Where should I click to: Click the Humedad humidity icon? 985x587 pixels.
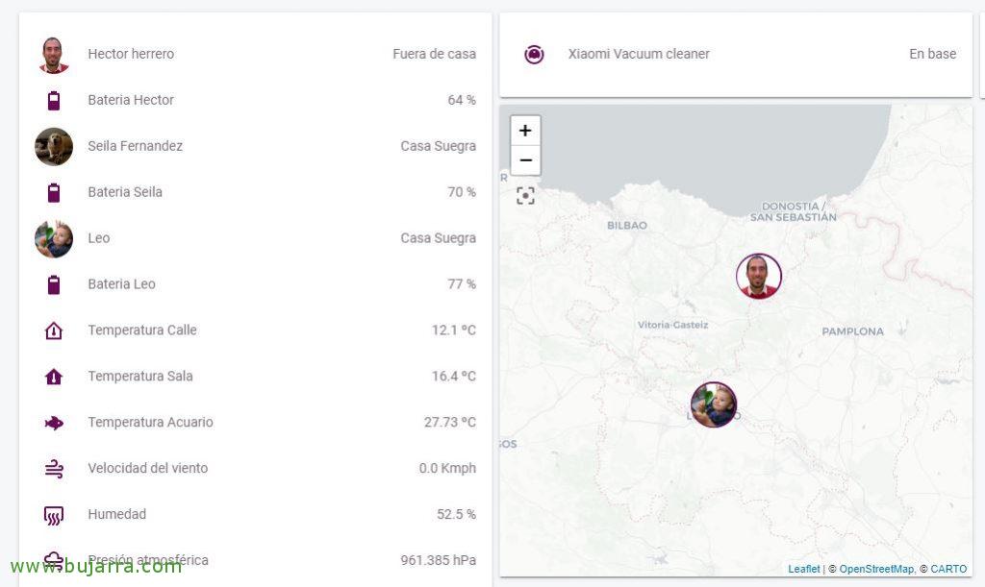[54, 514]
